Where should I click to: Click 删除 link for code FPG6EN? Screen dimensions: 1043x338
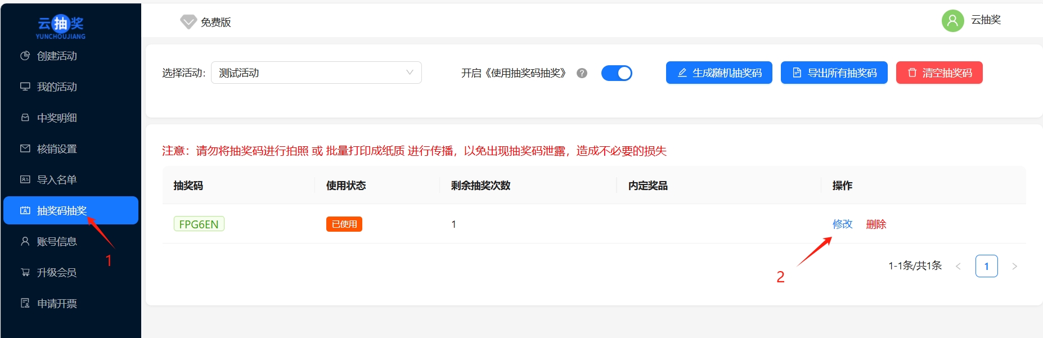click(876, 224)
